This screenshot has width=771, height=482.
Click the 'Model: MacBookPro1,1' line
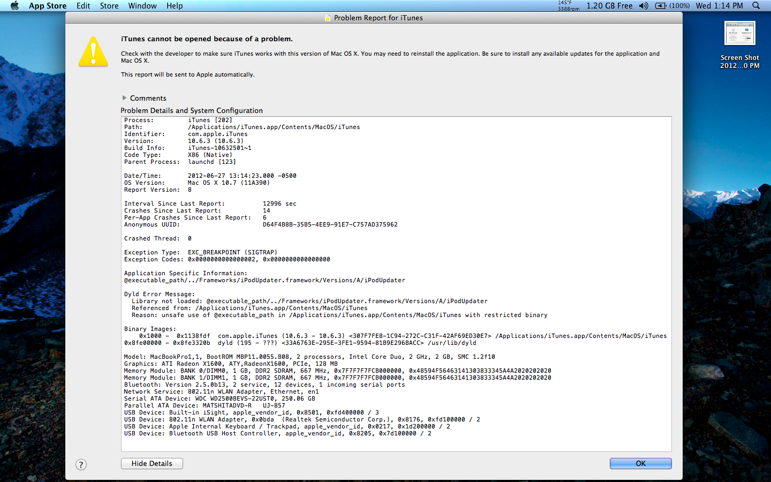click(x=309, y=357)
